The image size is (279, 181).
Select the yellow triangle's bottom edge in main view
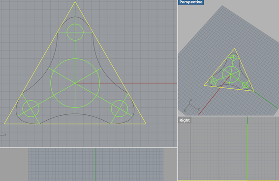pyautogui.click(x=75, y=124)
